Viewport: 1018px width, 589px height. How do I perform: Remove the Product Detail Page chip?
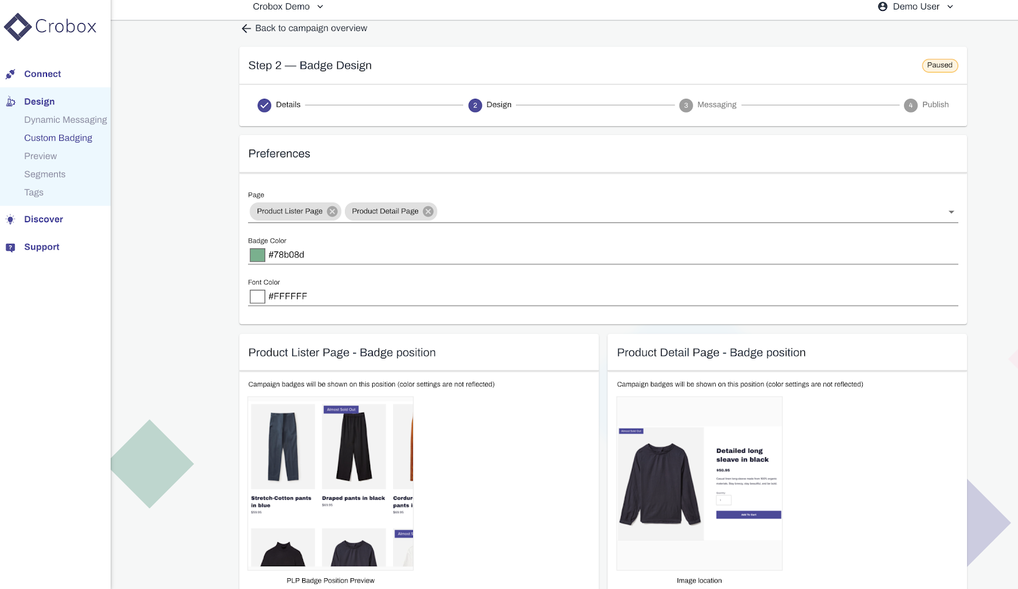pos(428,211)
